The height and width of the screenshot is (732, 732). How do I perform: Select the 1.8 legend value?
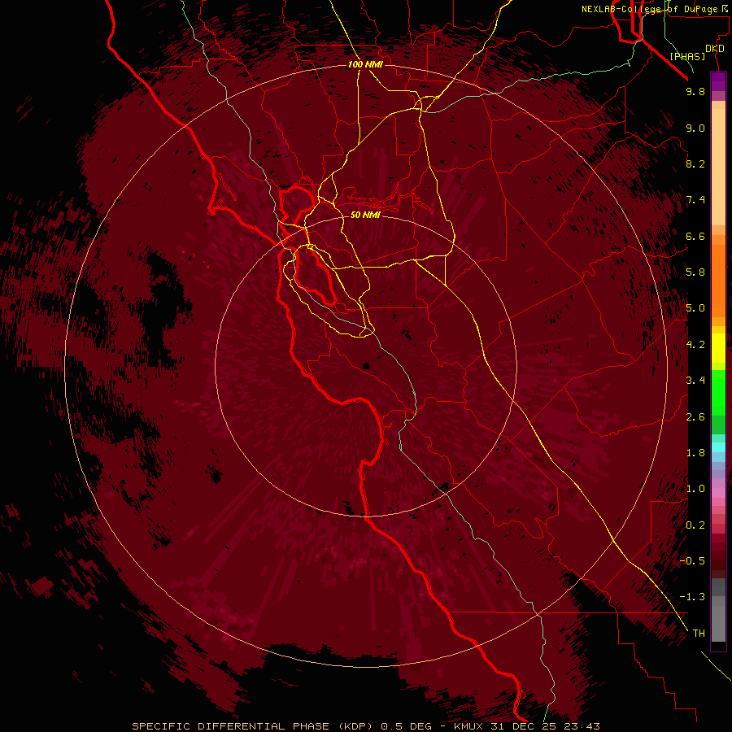click(695, 453)
